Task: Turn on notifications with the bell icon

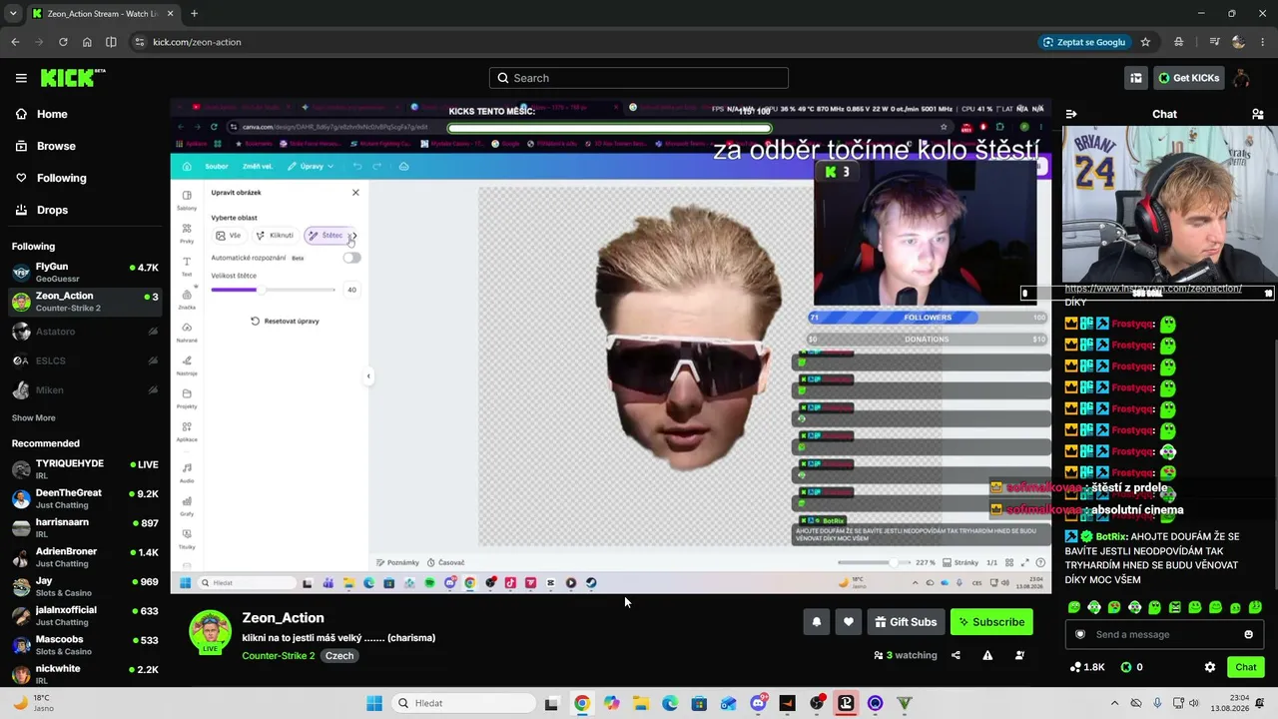Action: [817, 622]
